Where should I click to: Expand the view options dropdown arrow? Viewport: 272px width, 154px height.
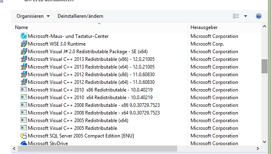tap(245, 16)
